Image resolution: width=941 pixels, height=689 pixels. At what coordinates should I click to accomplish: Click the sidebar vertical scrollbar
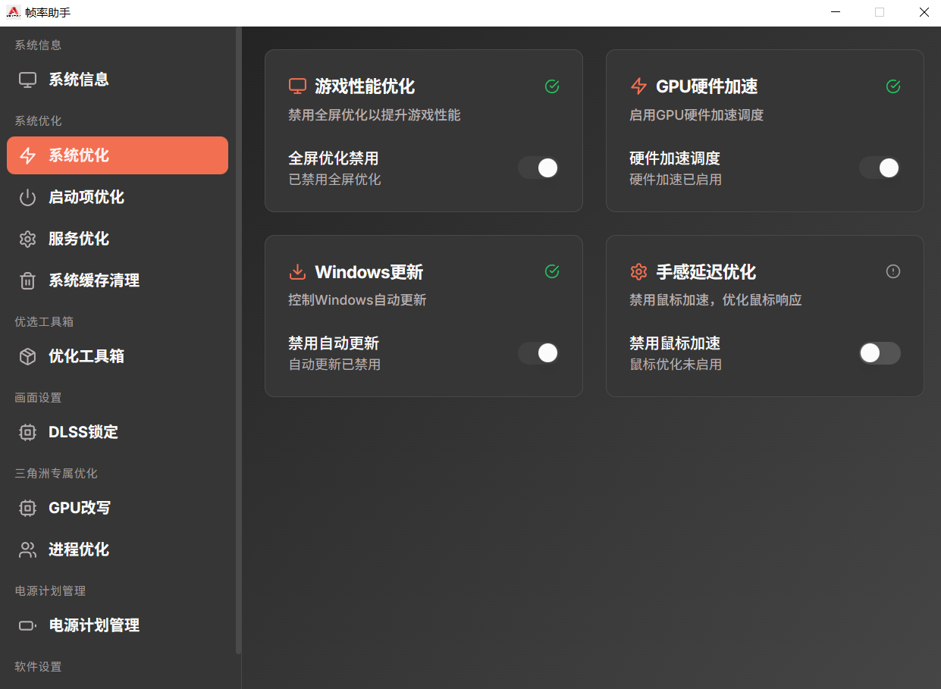[x=239, y=341]
